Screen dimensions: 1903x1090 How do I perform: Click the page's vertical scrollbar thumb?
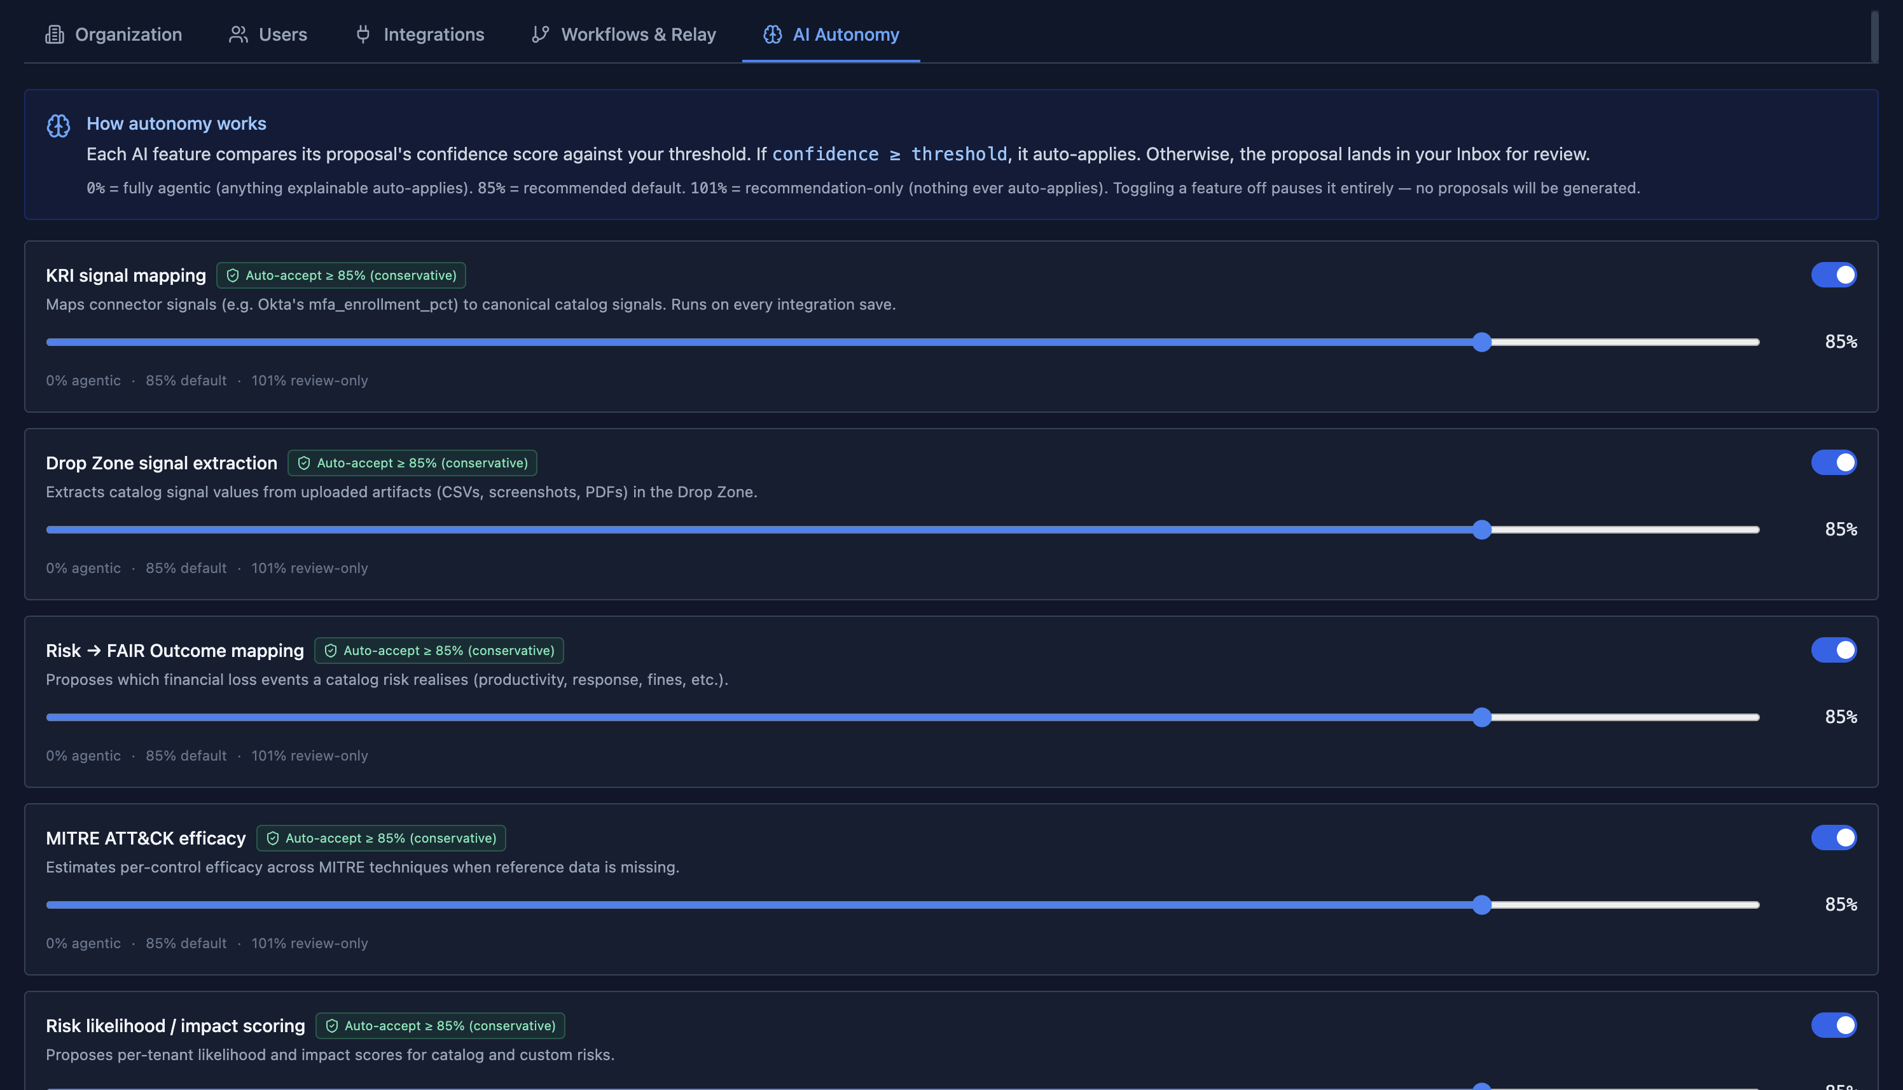(1874, 36)
